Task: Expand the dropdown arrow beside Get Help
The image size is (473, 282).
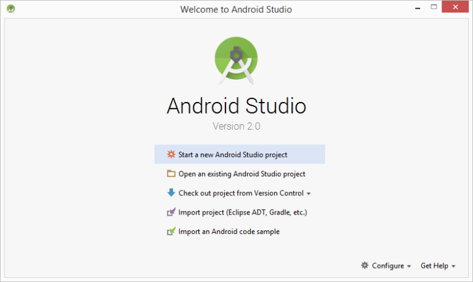Action: (453, 266)
